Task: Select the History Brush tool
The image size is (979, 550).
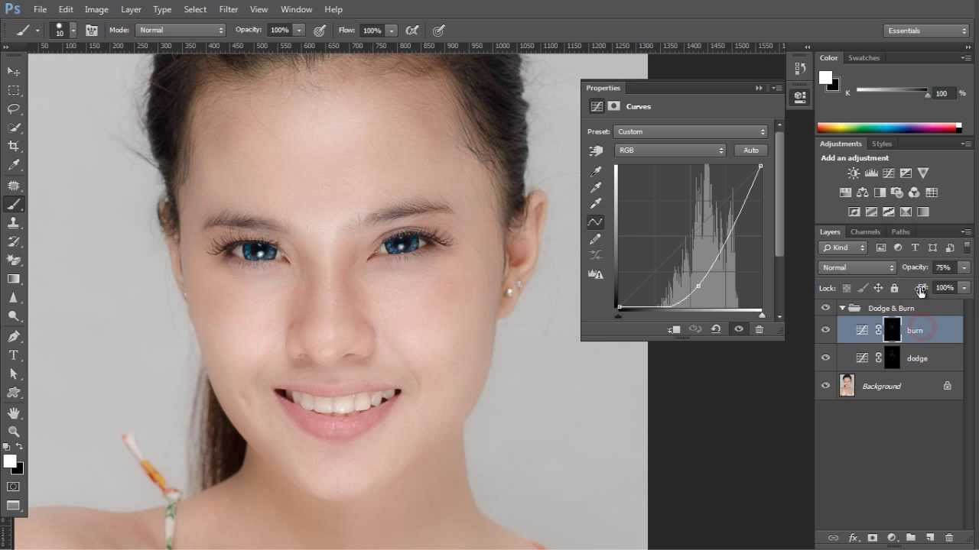Action: [14, 242]
